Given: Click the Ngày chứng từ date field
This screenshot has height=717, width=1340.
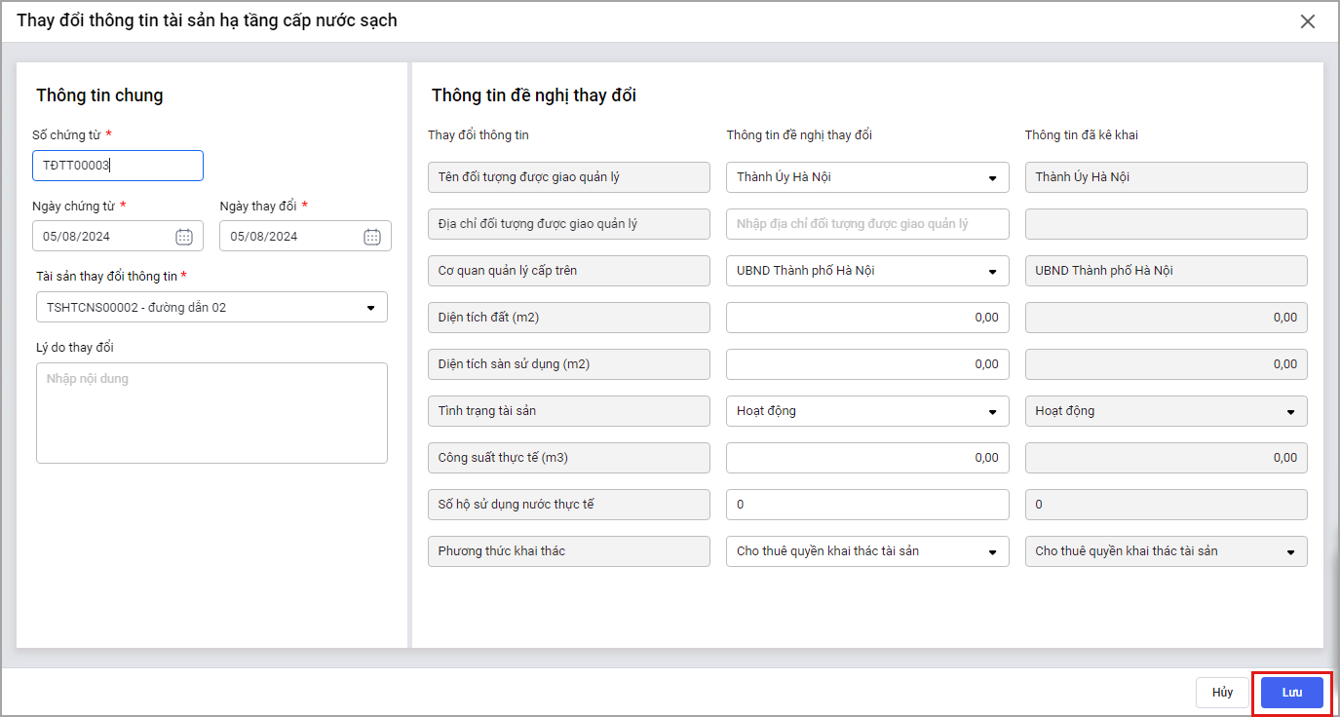Looking at the screenshot, I should point(102,237).
